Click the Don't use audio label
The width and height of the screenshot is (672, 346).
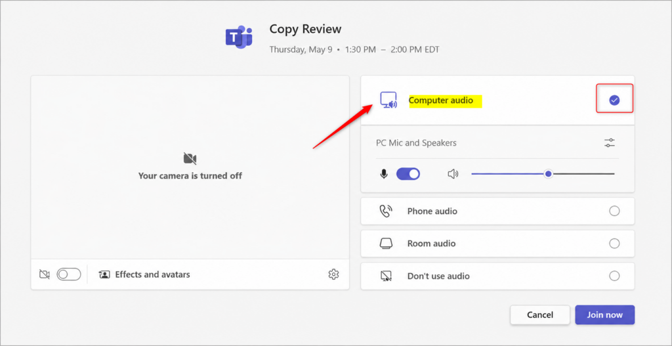coord(438,276)
